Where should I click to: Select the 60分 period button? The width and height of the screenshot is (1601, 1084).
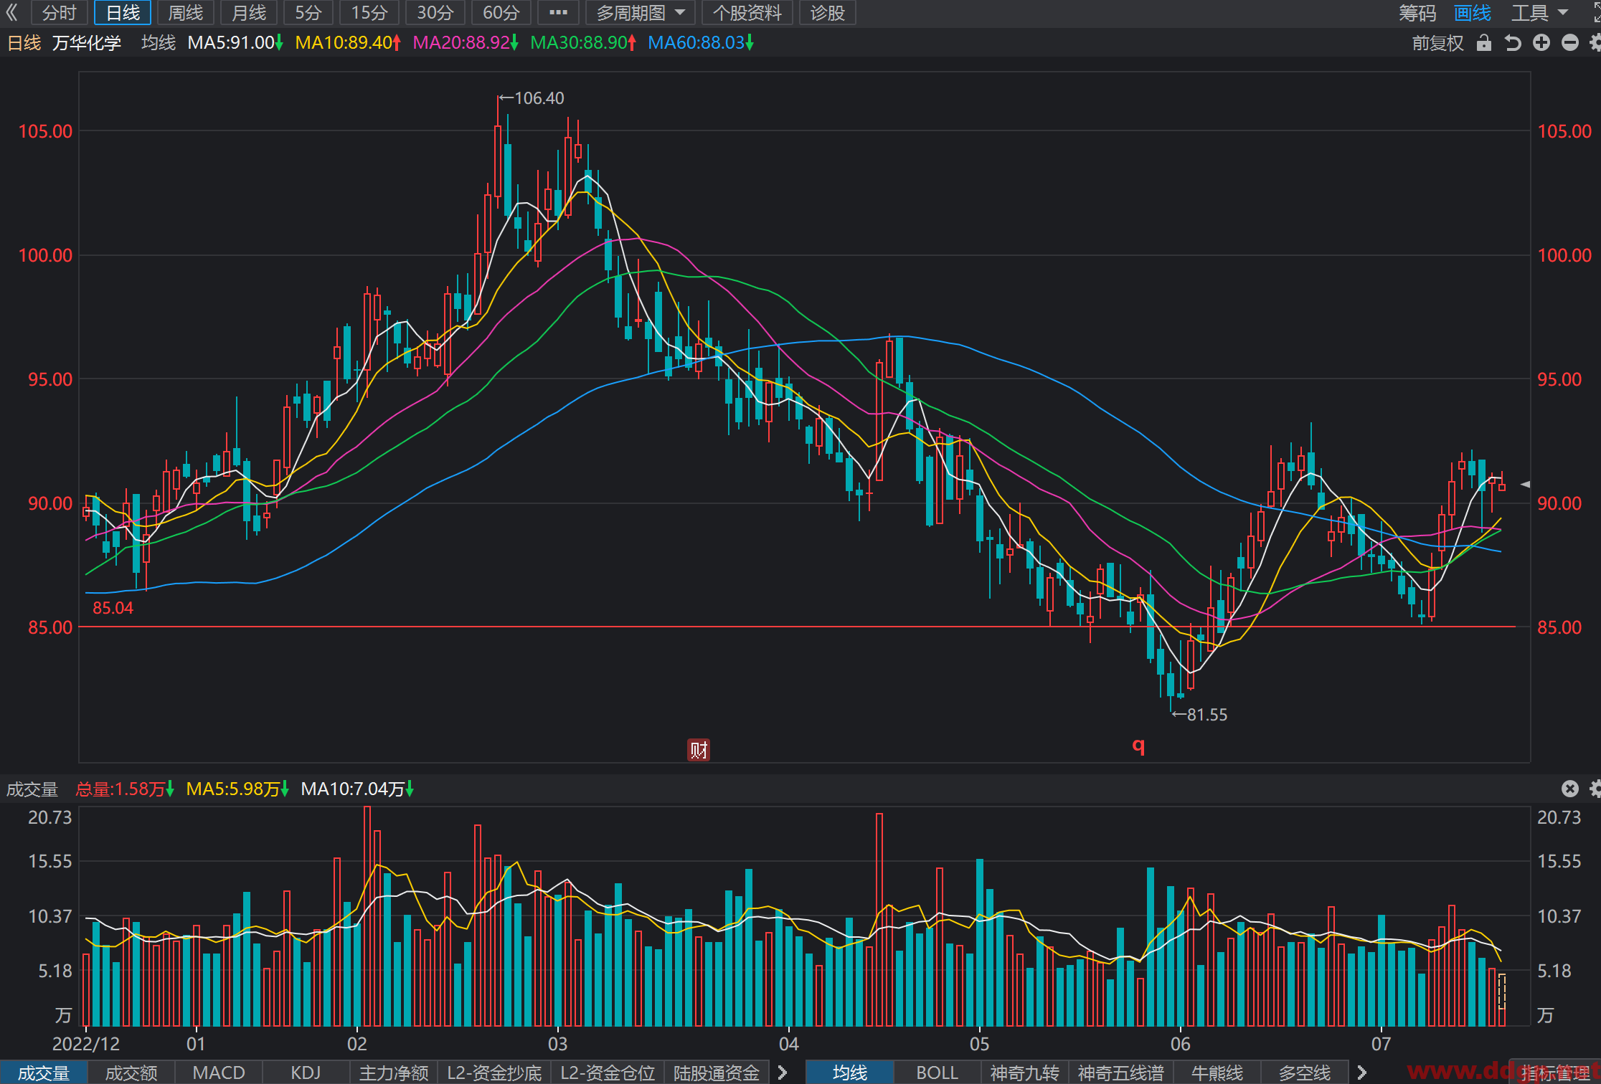[x=501, y=12]
